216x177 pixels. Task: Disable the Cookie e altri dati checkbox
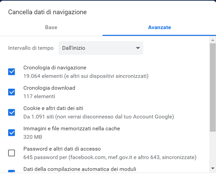click(12, 112)
